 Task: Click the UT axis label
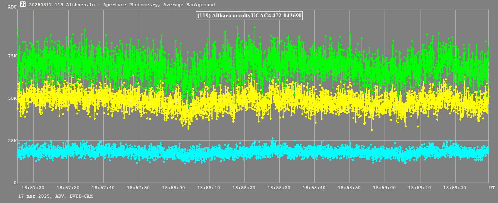point(492,188)
